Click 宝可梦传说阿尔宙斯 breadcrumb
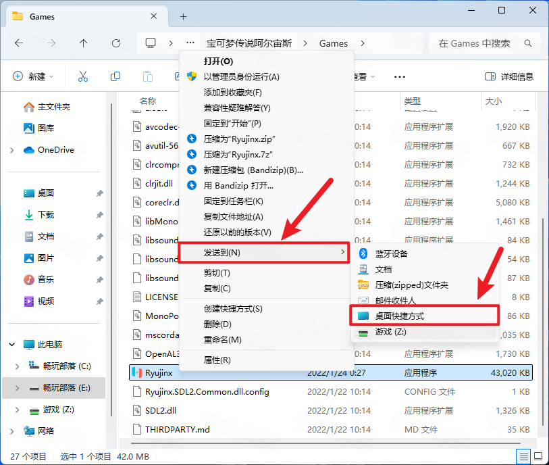 click(249, 43)
